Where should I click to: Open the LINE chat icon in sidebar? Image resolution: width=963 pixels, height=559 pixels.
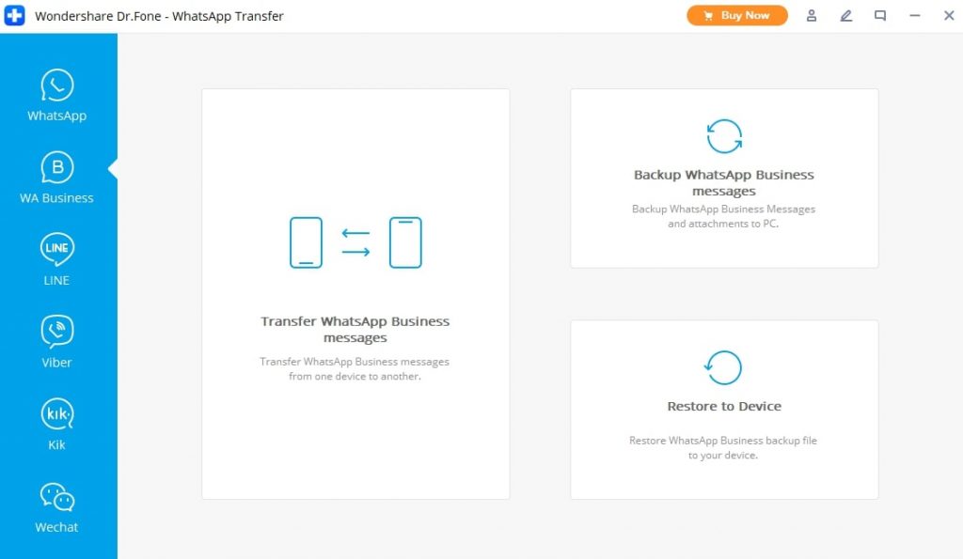(x=57, y=249)
